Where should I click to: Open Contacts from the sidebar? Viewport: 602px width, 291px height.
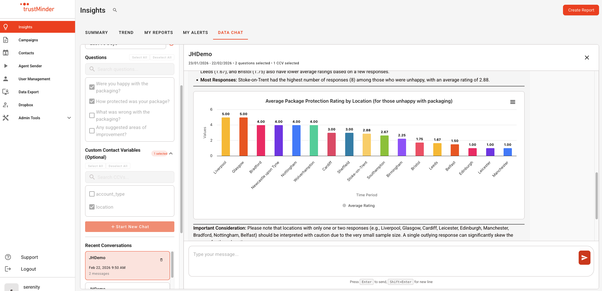38,53
